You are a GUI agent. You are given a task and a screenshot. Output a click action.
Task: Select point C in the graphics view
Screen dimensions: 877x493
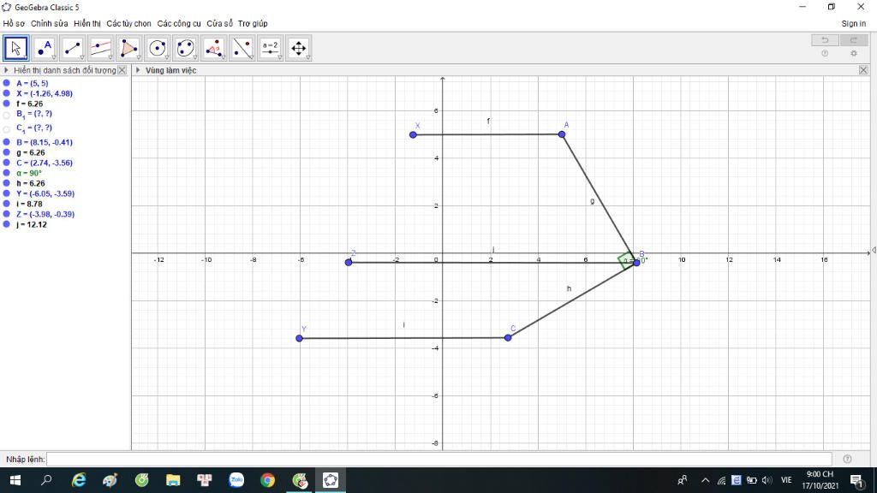coord(508,337)
